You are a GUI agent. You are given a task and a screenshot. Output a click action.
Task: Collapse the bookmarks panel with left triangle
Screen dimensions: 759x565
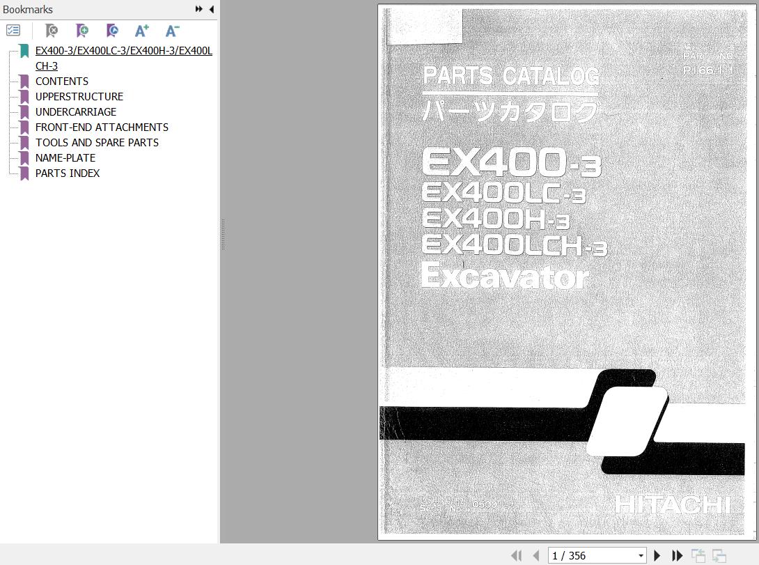[x=212, y=9]
